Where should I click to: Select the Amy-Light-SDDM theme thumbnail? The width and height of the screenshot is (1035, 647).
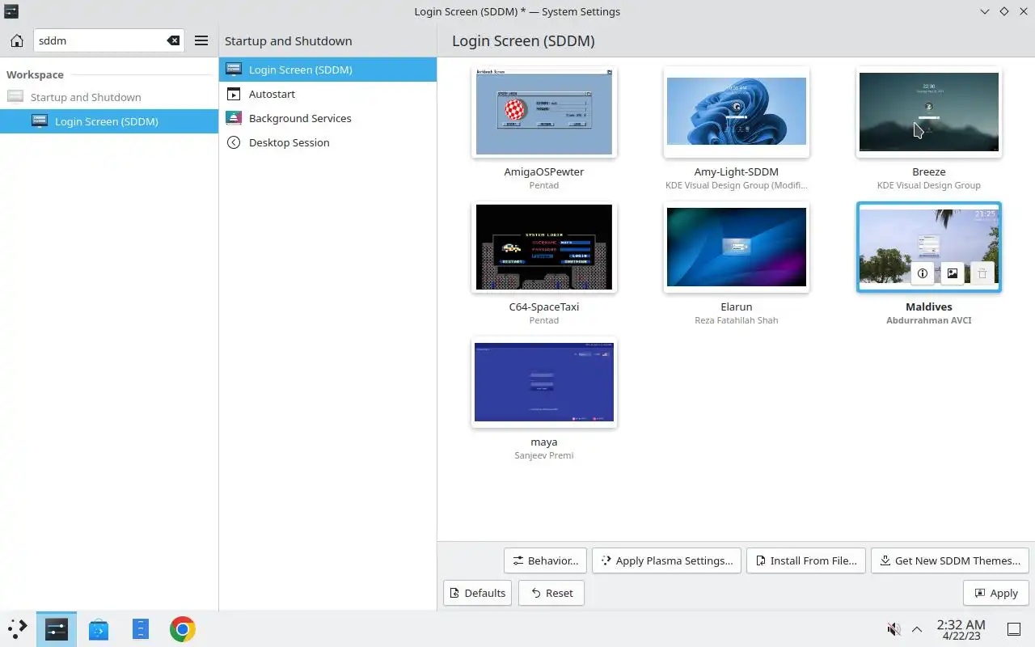(737, 112)
